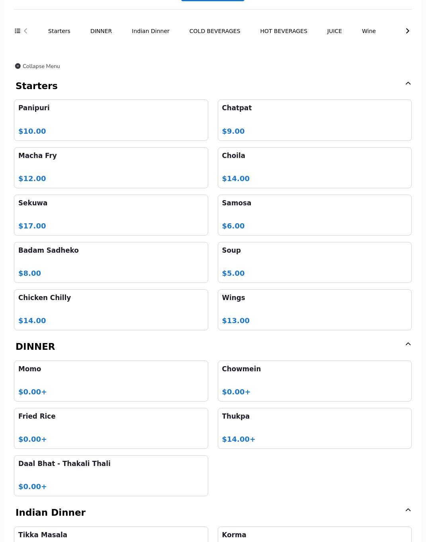Go to the Indian Dinner tab
426x542 pixels.
(x=150, y=31)
